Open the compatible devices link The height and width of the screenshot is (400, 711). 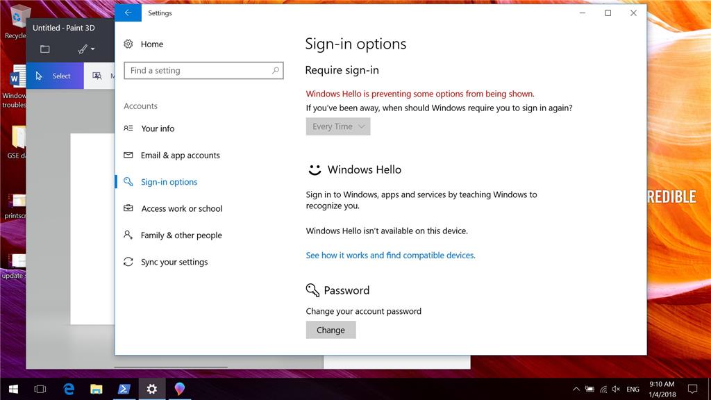point(390,256)
